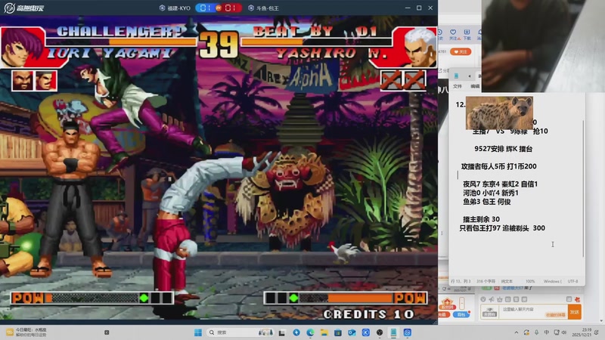Screen dimensions: 605x340
Task: Click the horn megaphone icon above chat input
Action: point(491,299)
